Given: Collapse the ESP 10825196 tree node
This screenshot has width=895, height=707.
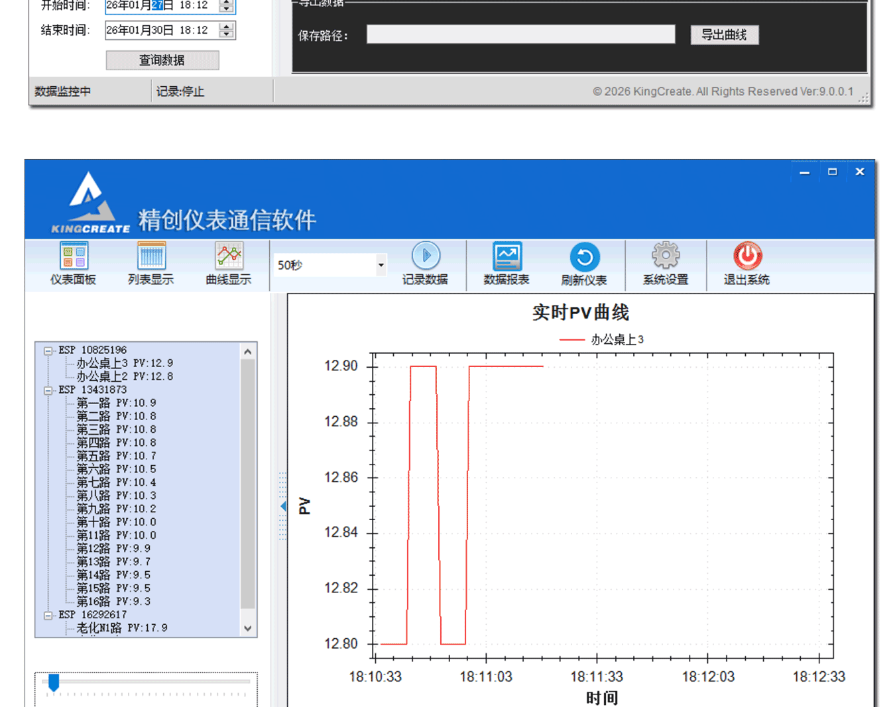Looking at the screenshot, I should tap(48, 351).
